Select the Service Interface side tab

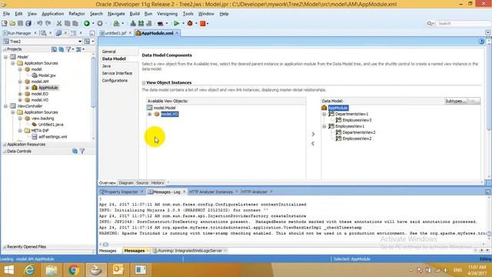(x=117, y=73)
